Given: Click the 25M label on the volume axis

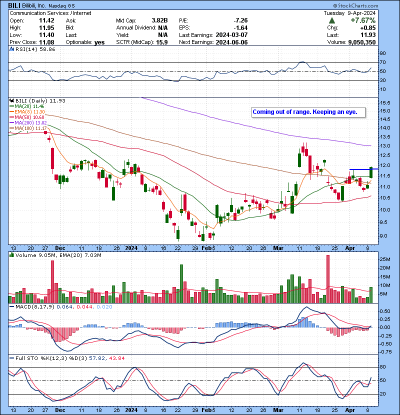Looking at the screenshot, I should [x=385, y=259].
